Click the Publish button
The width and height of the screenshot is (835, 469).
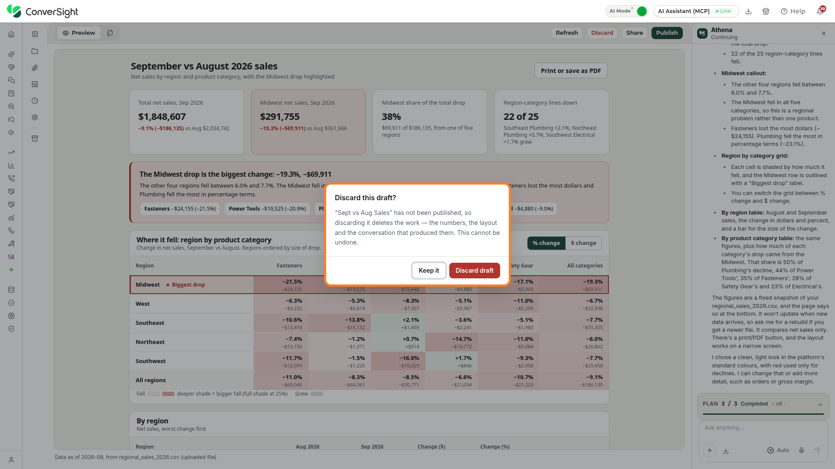pos(667,33)
